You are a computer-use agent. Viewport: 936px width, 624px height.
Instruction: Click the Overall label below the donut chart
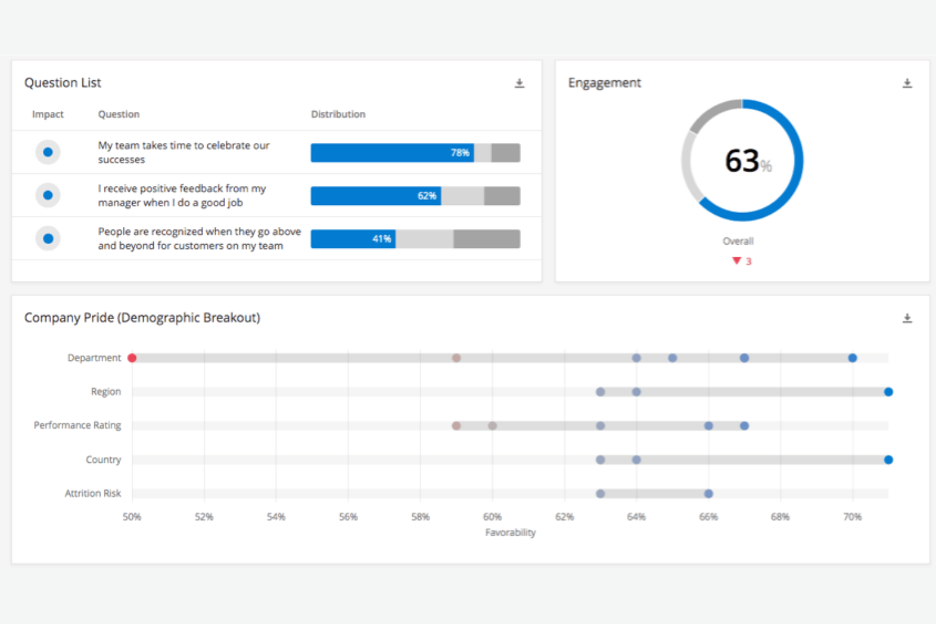[x=737, y=241]
